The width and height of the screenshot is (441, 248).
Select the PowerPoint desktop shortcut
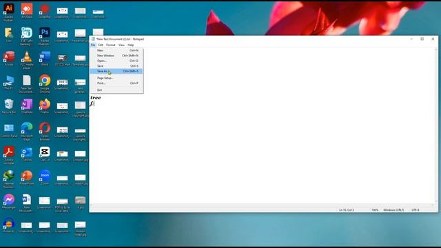pos(27,178)
